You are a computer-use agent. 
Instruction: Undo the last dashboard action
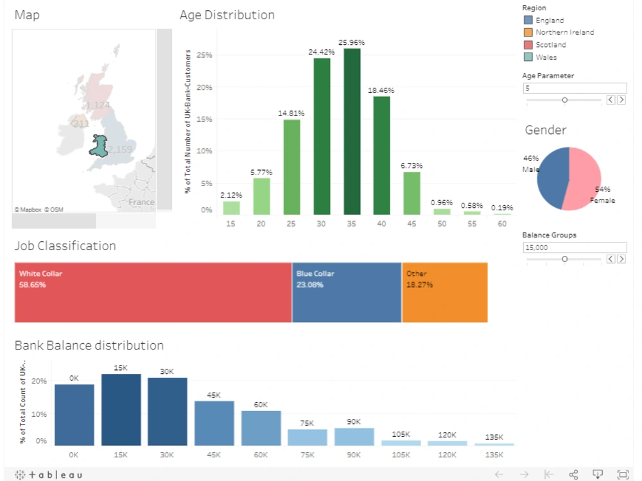[499, 475]
